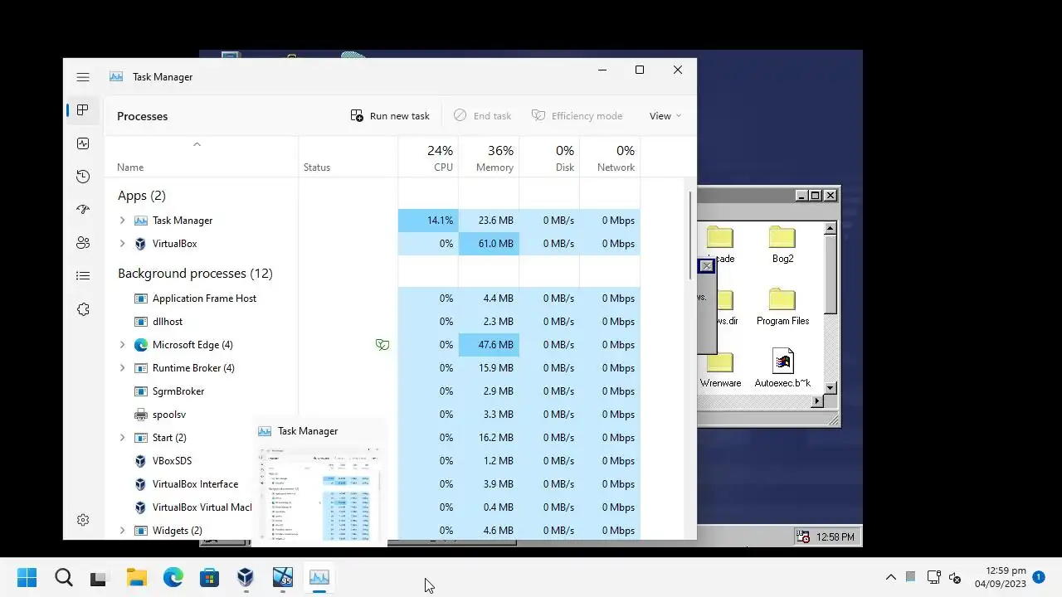Image resolution: width=1062 pixels, height=597 pixels.
Task: Open the Wrenware folder in VM window
Action: [x=720, y=369]
